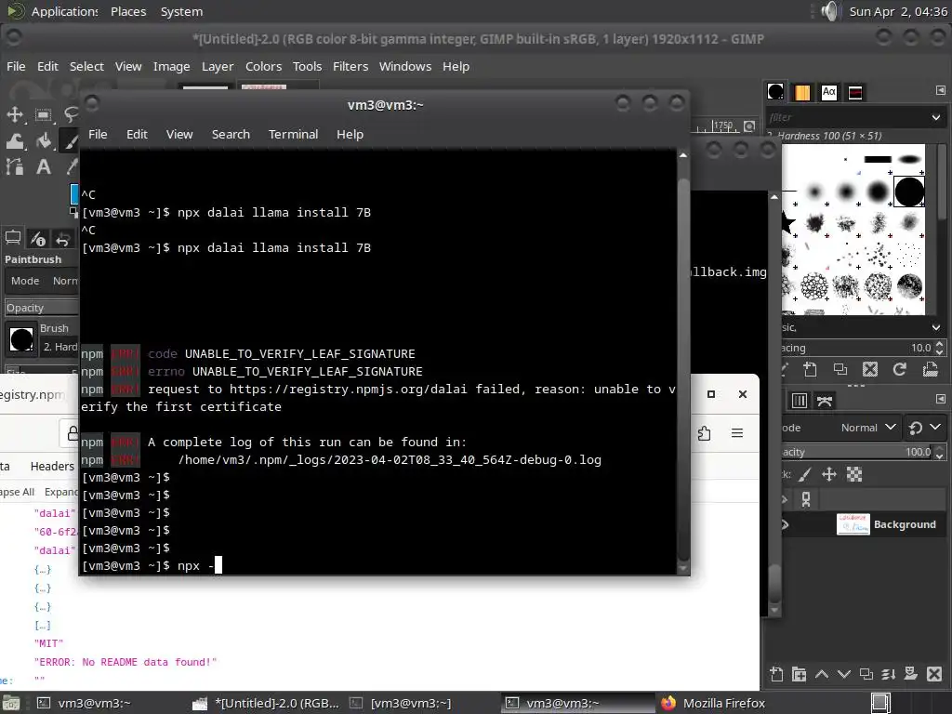Select the Rectangle Select tool in GIMP
Screen dimensions: 952x714
click(x=43, y=114)
